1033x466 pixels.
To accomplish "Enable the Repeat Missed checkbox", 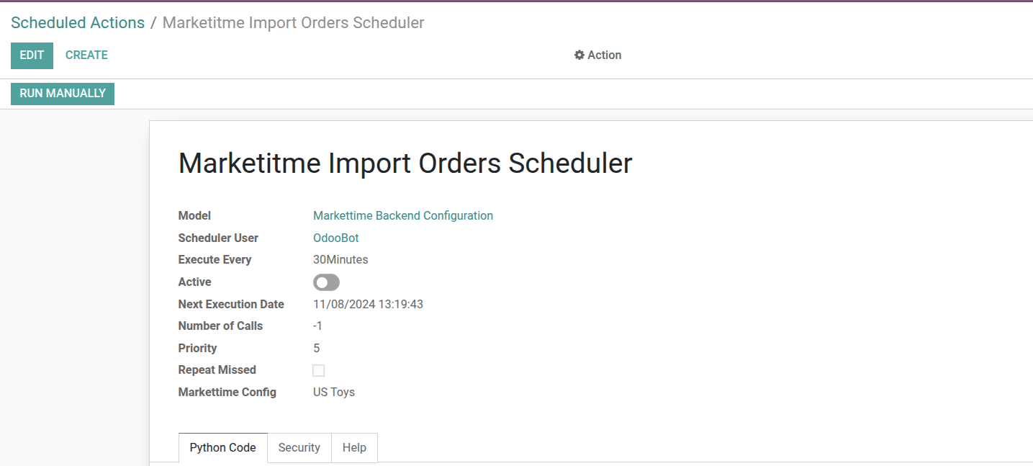I will click(x=318, y=369).
